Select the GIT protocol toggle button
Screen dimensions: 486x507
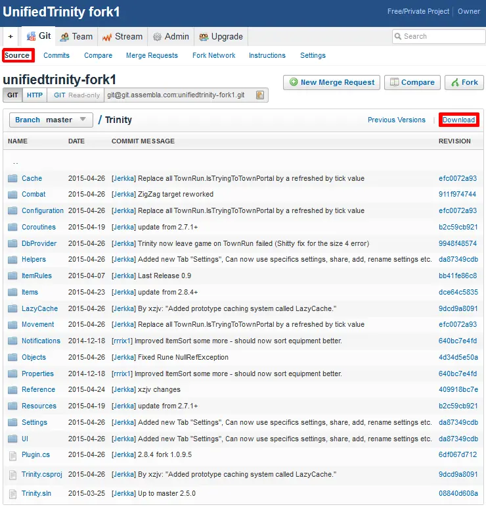(12, 95)
